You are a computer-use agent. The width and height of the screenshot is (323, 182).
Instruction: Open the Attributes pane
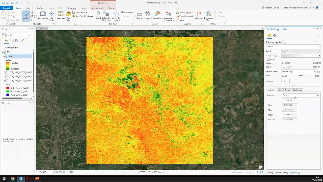[x=127, y=12]
